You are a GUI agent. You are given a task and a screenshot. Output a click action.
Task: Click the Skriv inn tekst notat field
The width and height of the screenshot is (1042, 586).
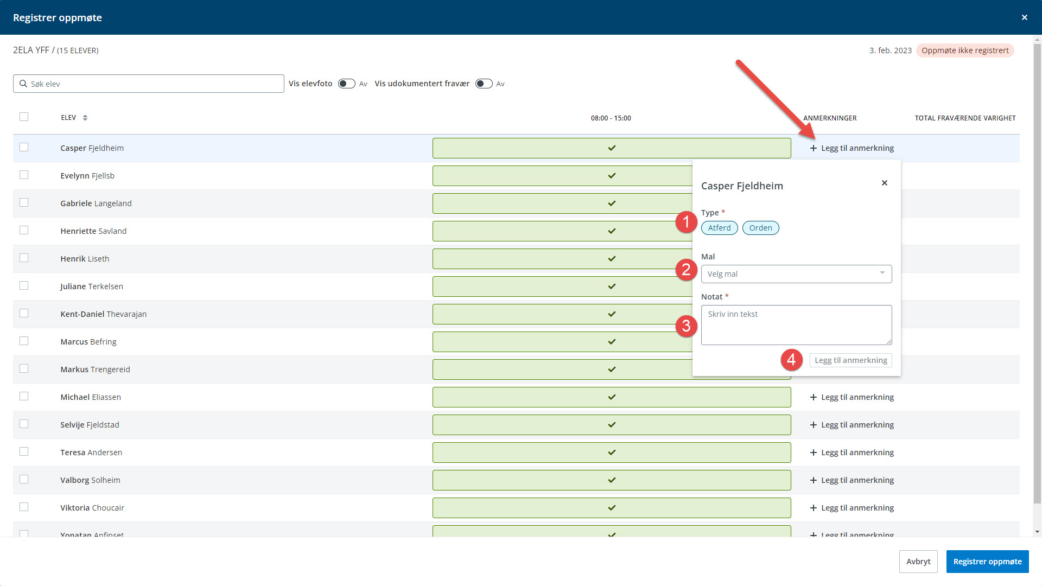tap(796, 325)
